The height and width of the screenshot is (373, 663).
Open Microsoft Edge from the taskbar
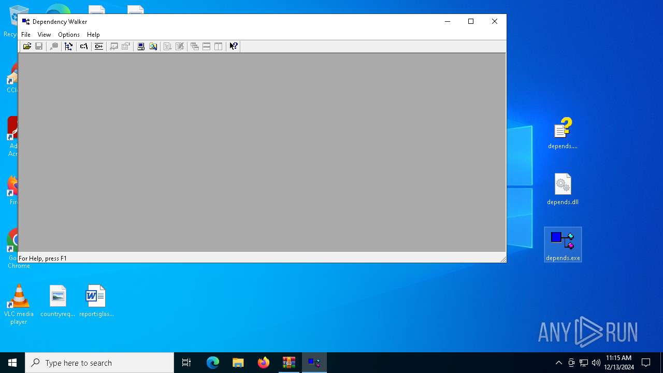click(x=213, y=363)
